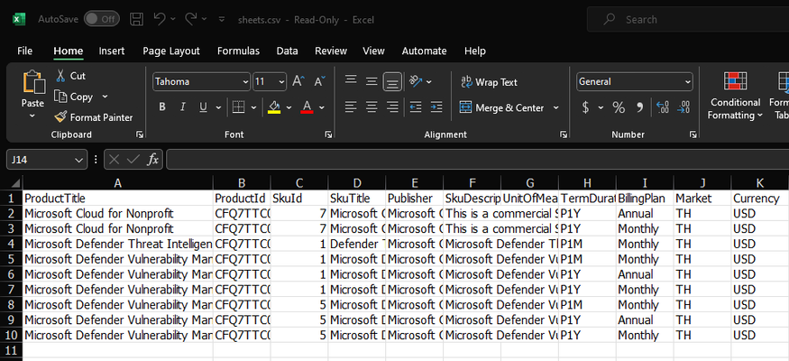The height and width of the screenshot is (361, 789).
Task: Open Alignment settings dialog launcher
Action: pyautogui.click(x=564, y=134)
